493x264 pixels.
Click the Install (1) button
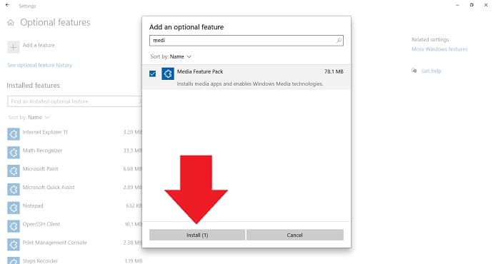click(197, 235)
